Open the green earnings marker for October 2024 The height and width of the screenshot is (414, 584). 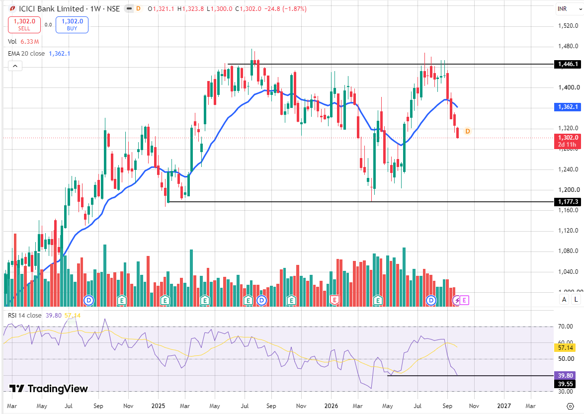pos(122,300)
